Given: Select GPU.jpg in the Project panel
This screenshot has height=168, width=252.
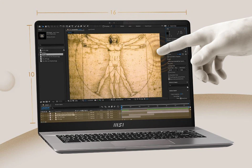Looking at the screenshot, I should [x=44, y=54].
